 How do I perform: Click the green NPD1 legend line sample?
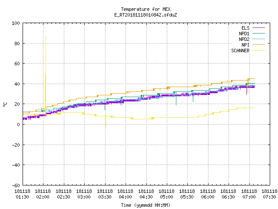(x=259, y=34)
